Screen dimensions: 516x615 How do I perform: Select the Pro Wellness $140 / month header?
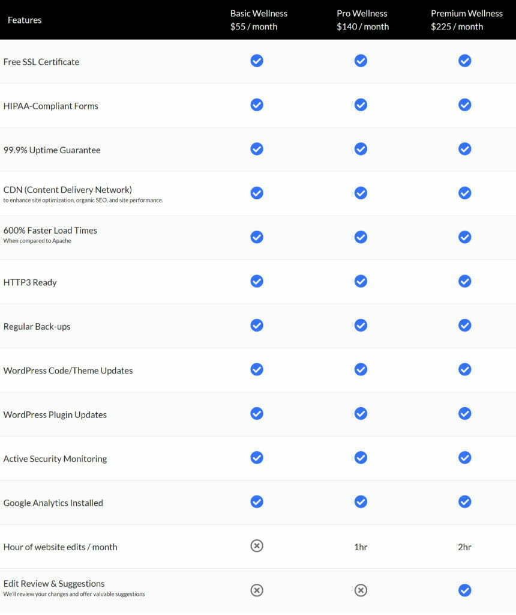coord(362,20)
